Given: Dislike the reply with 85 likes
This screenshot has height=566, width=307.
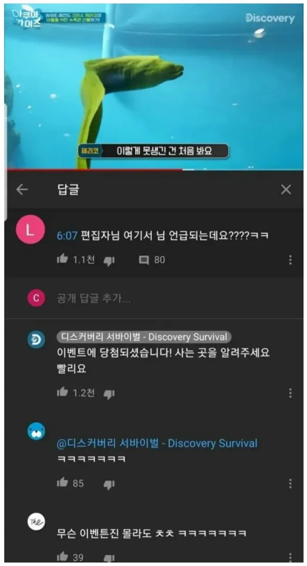Looking at the screenshot, I should 109,485.
